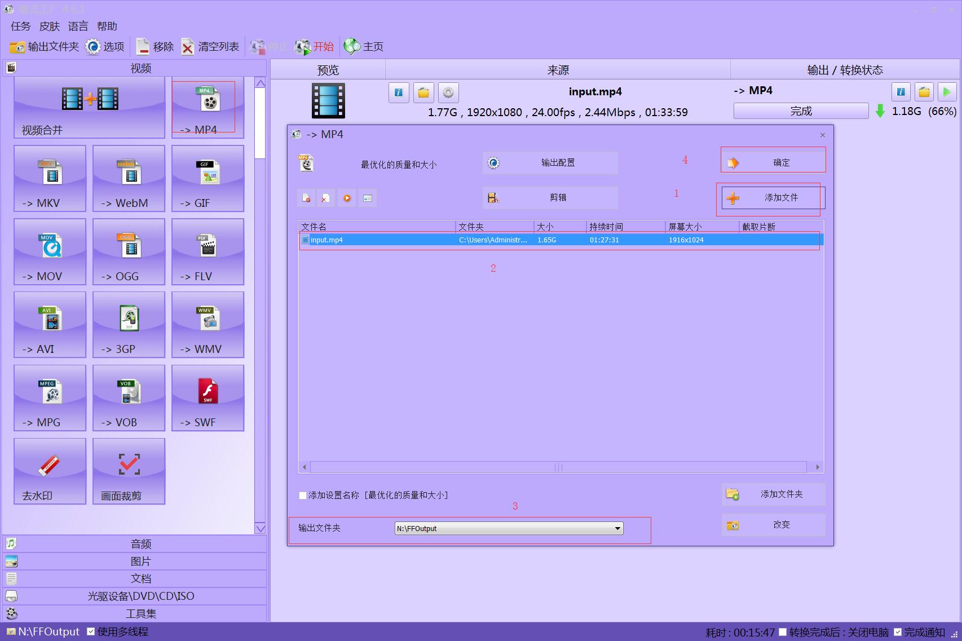This screenshot has height=641, width=962.
Task: Open the 画面裁剪 screen crop tool
Action: (x=129, y=471)
